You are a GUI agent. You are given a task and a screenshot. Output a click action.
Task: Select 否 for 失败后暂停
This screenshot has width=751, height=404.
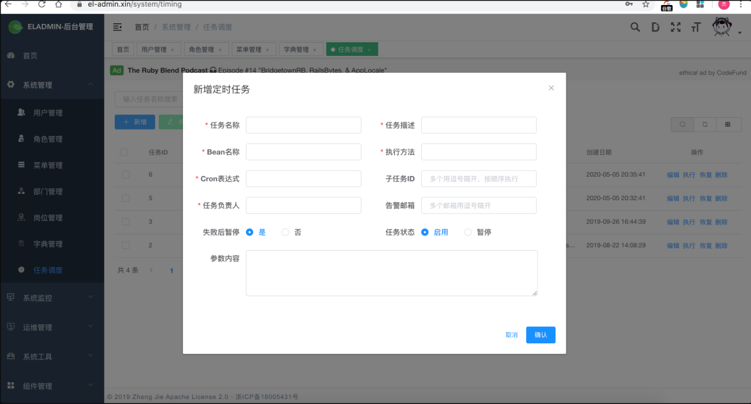[285, 232]
